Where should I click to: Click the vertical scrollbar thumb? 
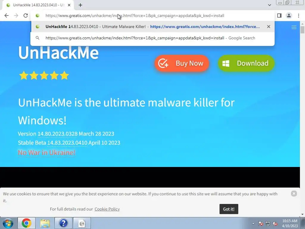click(302, 30)
